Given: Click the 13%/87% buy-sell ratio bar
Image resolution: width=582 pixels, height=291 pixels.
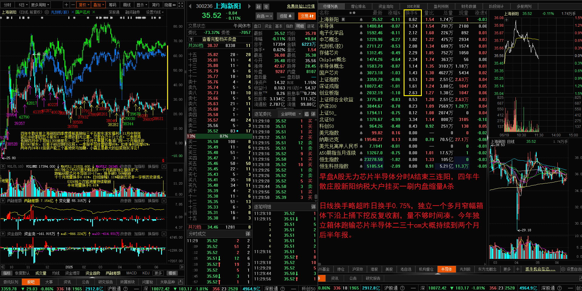Looking at the screenshot, I should pyautogui.click(x=219, y=136).
